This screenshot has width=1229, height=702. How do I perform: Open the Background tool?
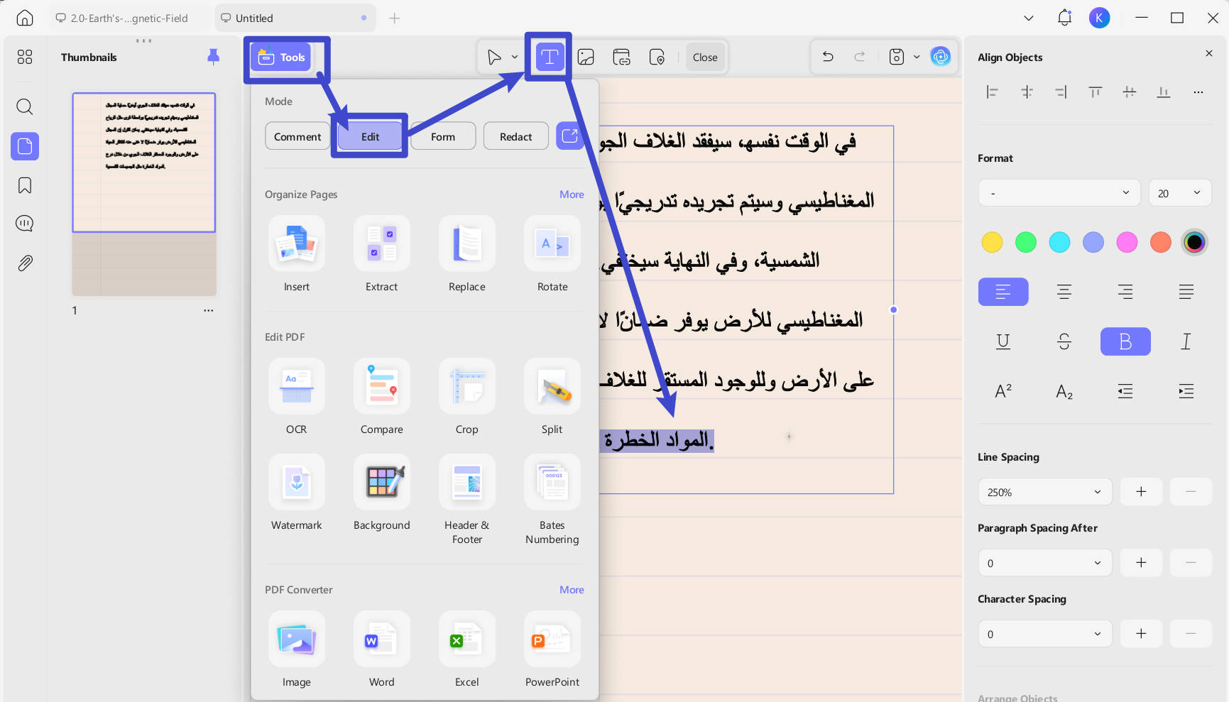click(x=382, y=493)
